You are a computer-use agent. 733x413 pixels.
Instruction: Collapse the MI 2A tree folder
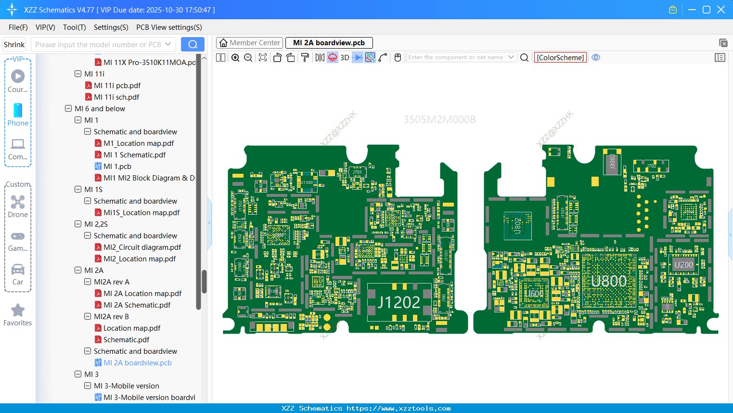click(x=78, y=271)
